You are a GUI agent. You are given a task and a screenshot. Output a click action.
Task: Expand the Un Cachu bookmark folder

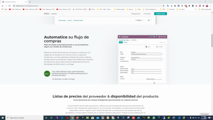[x=180, y=9]
